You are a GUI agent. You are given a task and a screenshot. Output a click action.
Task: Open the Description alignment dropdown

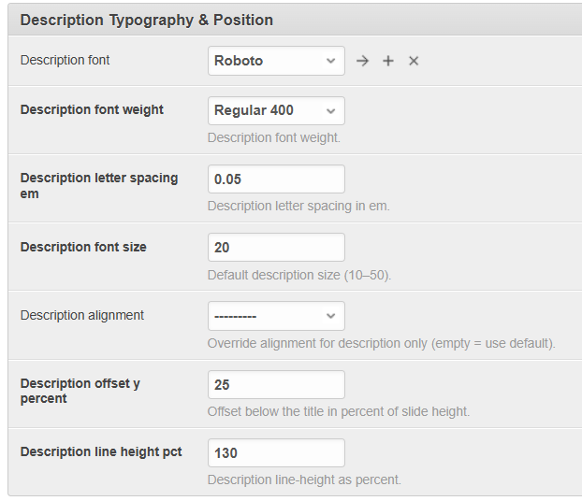click(276, 316)
